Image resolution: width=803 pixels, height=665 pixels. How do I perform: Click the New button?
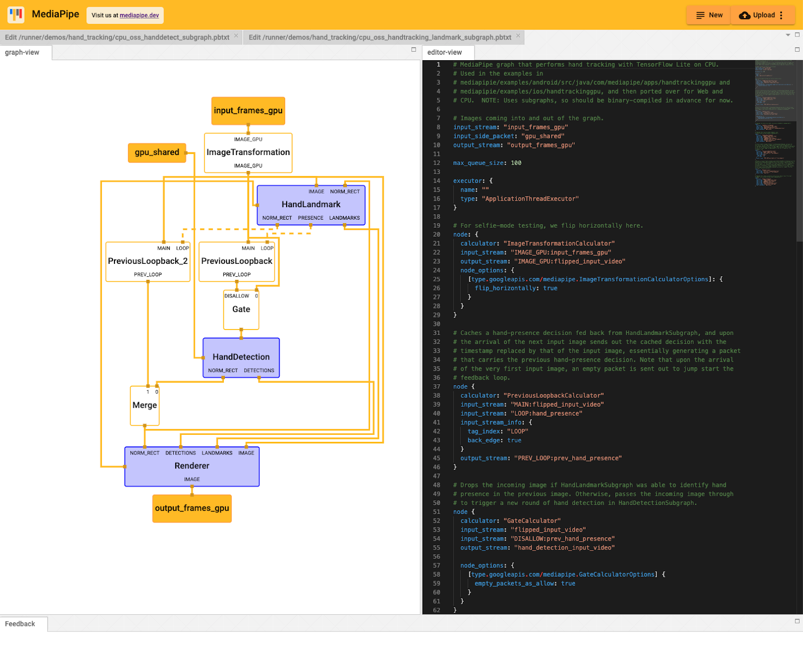(709, 16)
